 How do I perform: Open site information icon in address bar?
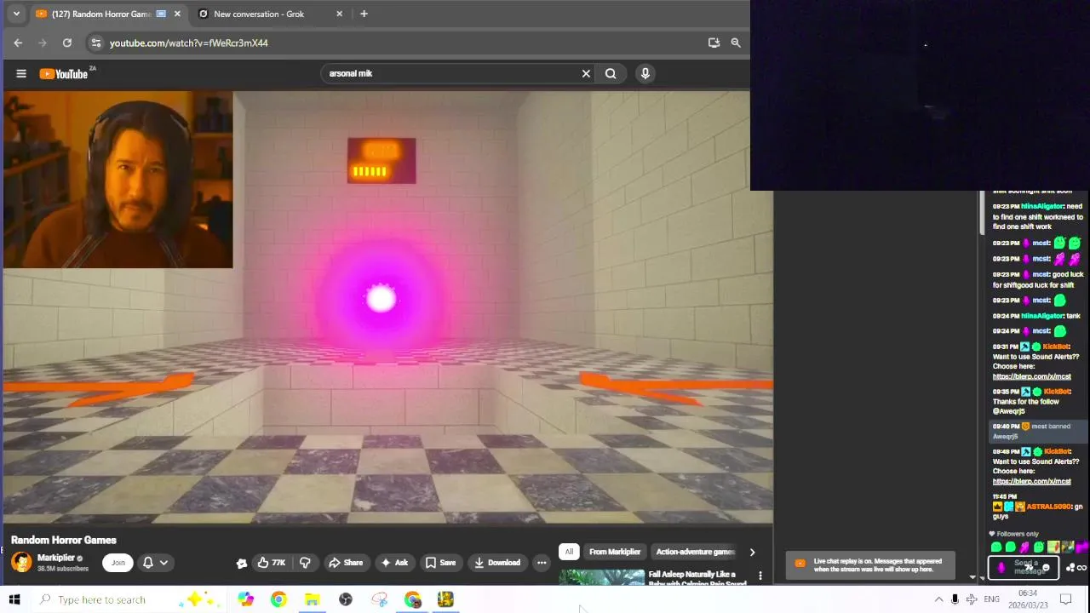pyautogui.click(x=96, y=43)
